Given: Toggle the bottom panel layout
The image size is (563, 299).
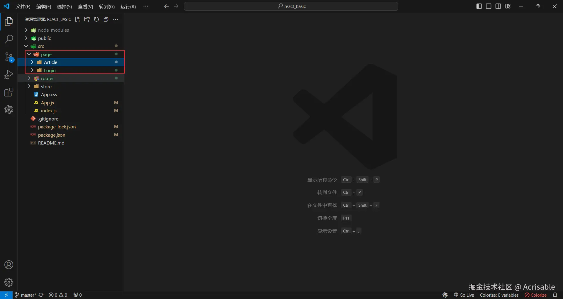Looking at the screenshot, I should point(489,6).
